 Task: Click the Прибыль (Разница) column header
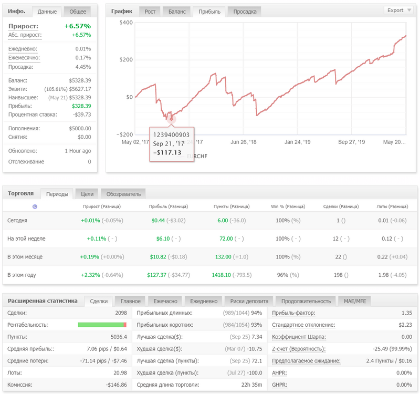pos(169,206)
